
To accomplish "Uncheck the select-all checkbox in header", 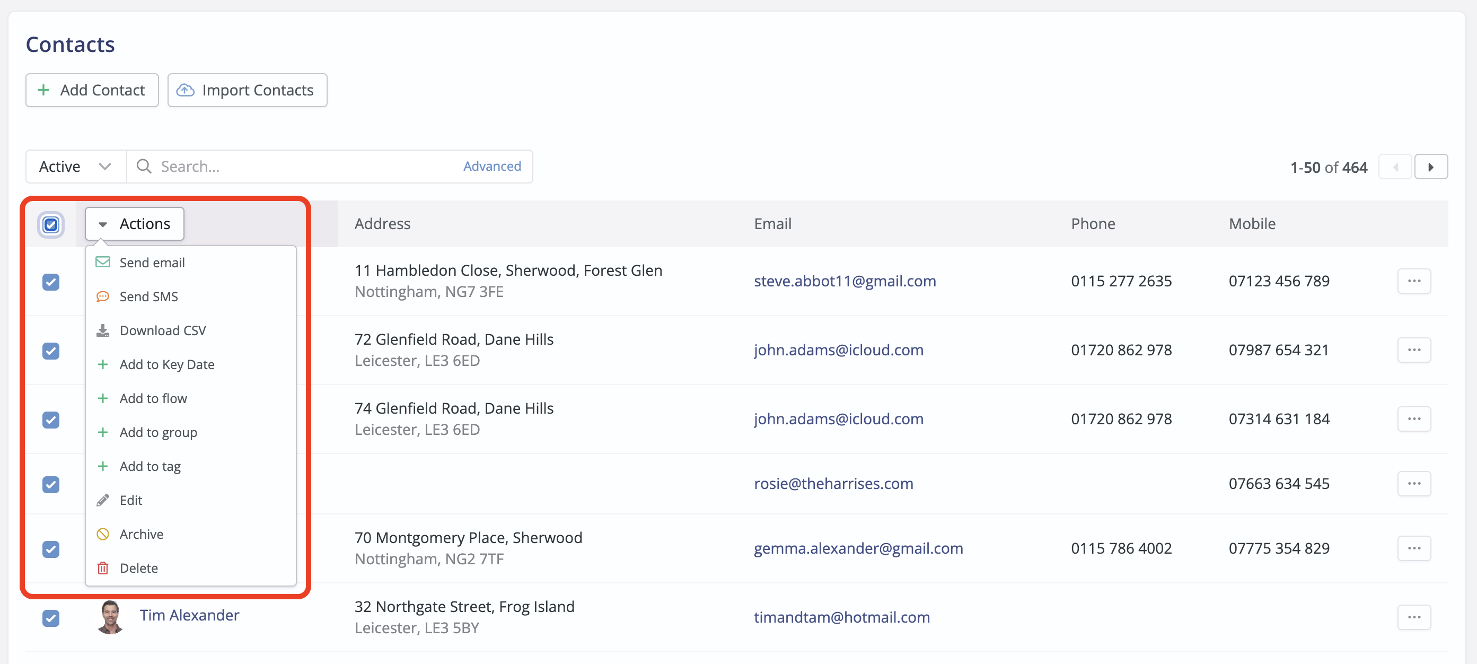I will (x=51, y=224).
